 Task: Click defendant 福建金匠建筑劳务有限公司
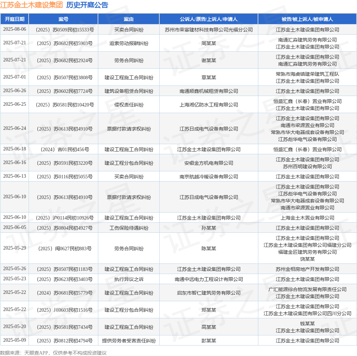pyautogui.click(x=307, y=252)
